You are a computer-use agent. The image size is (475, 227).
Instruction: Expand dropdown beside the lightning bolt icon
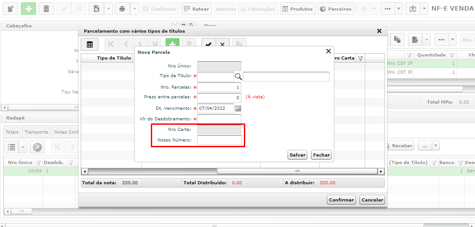[x=374, y=9]
